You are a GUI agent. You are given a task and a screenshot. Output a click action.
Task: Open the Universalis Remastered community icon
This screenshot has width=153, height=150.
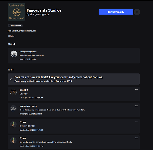(x=17, y=12)
